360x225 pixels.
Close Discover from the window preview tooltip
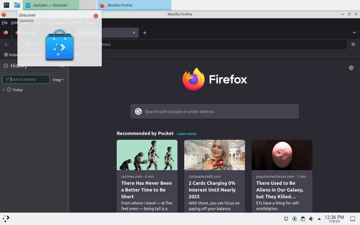(x=96, y=16)
